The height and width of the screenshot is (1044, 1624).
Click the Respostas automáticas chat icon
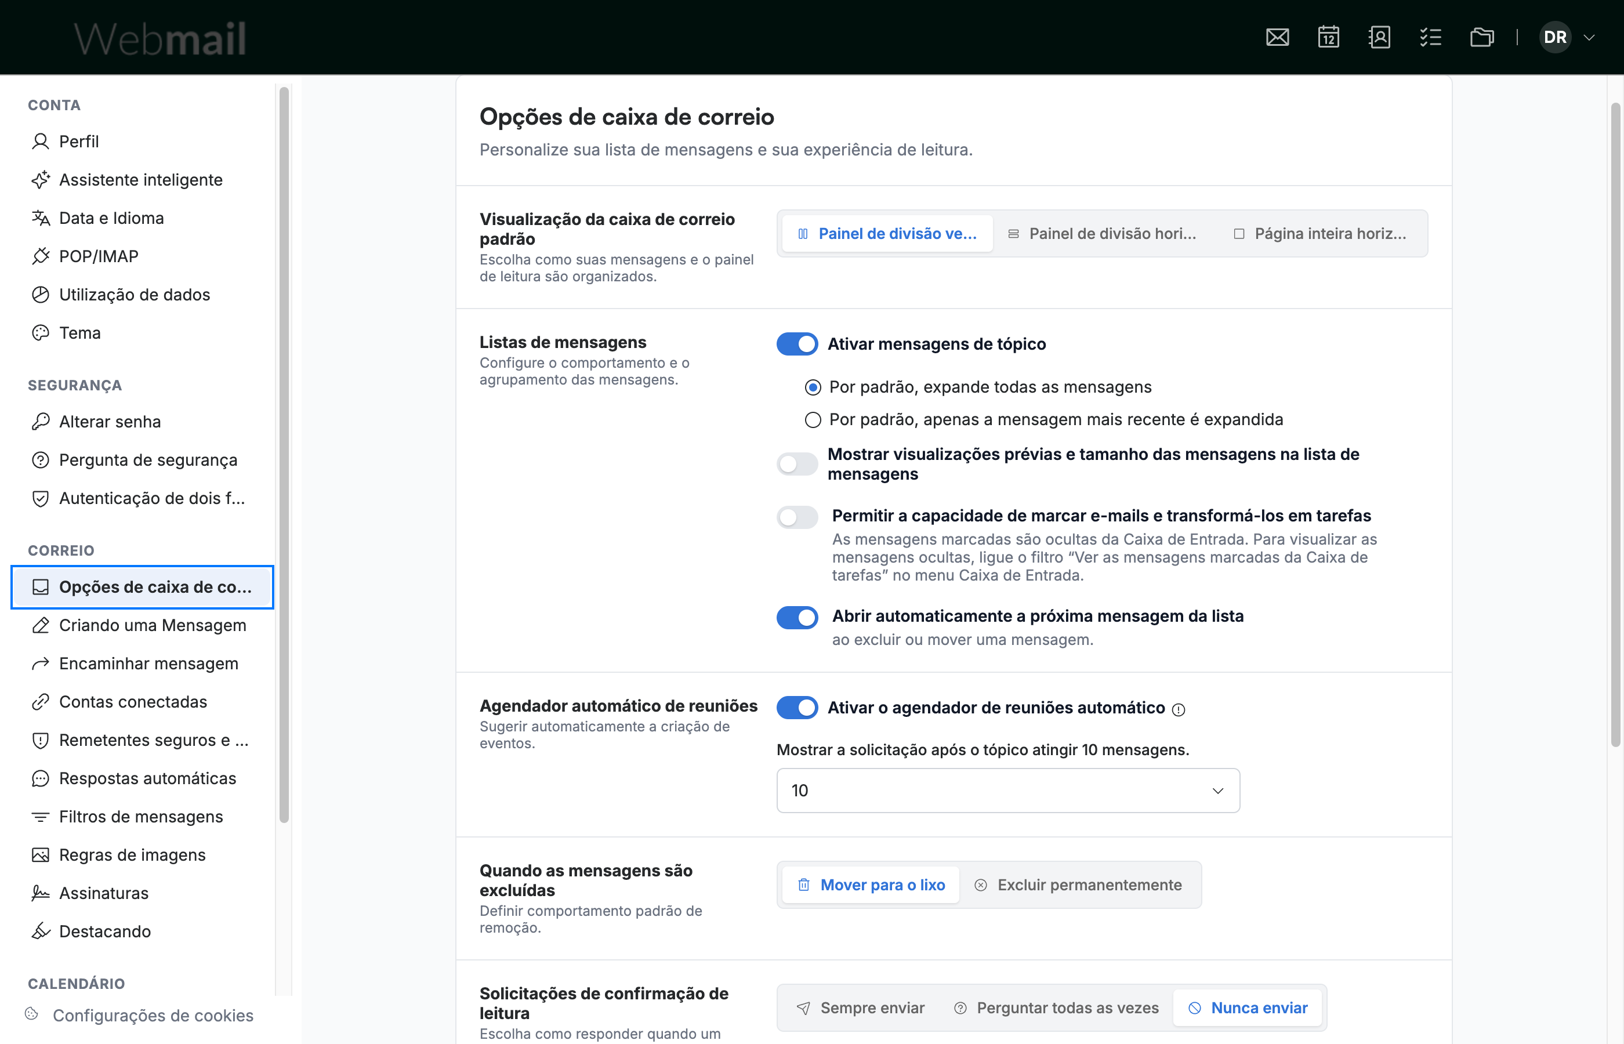point(41,778)
